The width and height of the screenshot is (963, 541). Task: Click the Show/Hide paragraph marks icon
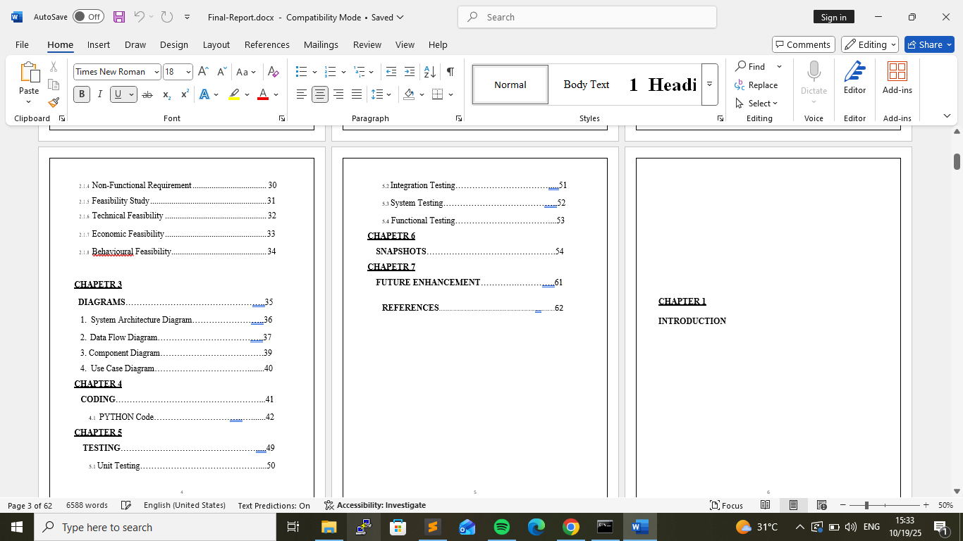coord(450,72)
